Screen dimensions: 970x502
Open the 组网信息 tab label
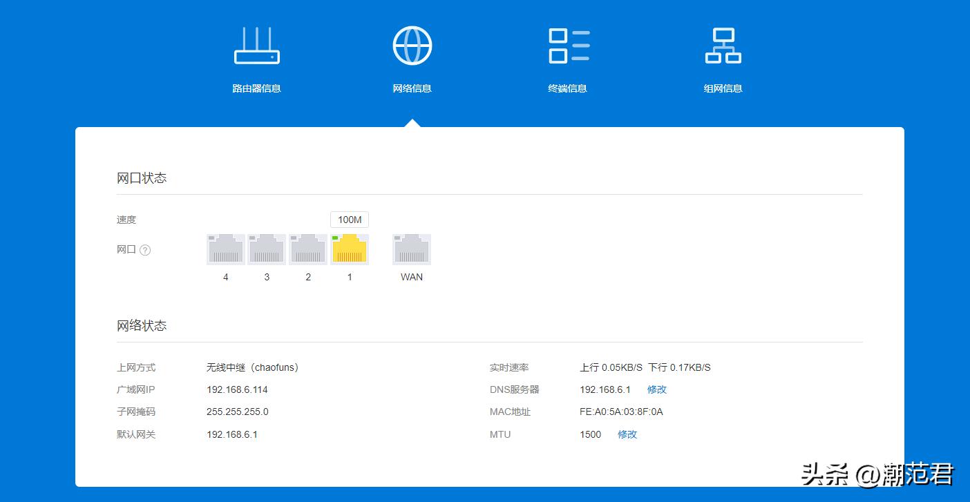tap(723, 88)
